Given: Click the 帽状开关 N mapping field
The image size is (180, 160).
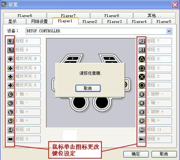Looking at the screenshot, I should (x=27, y=59).
